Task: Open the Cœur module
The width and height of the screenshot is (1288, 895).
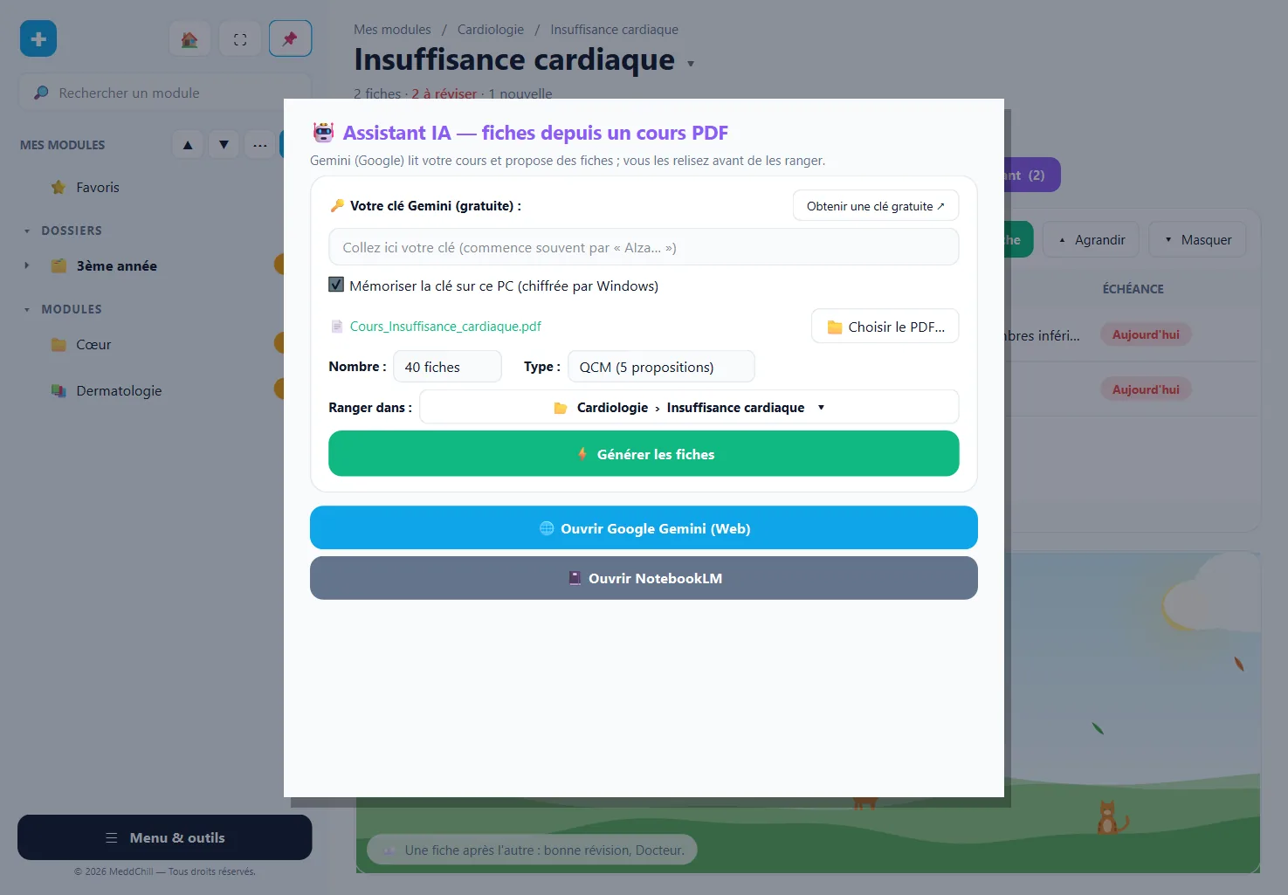Action: (93, 344)
